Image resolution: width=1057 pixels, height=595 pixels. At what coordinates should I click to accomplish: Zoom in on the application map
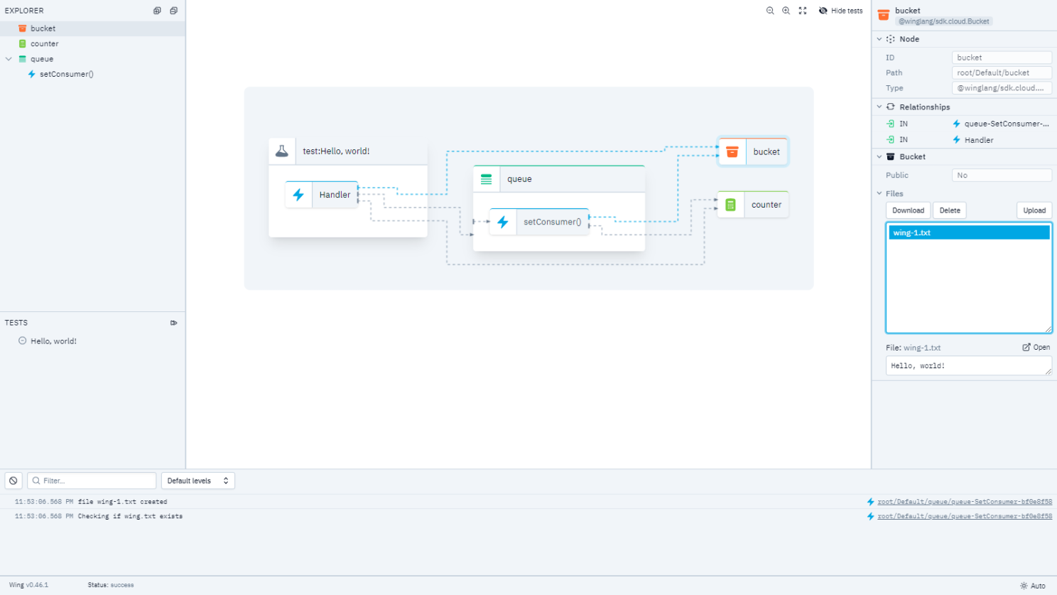(x=786, y=11)
